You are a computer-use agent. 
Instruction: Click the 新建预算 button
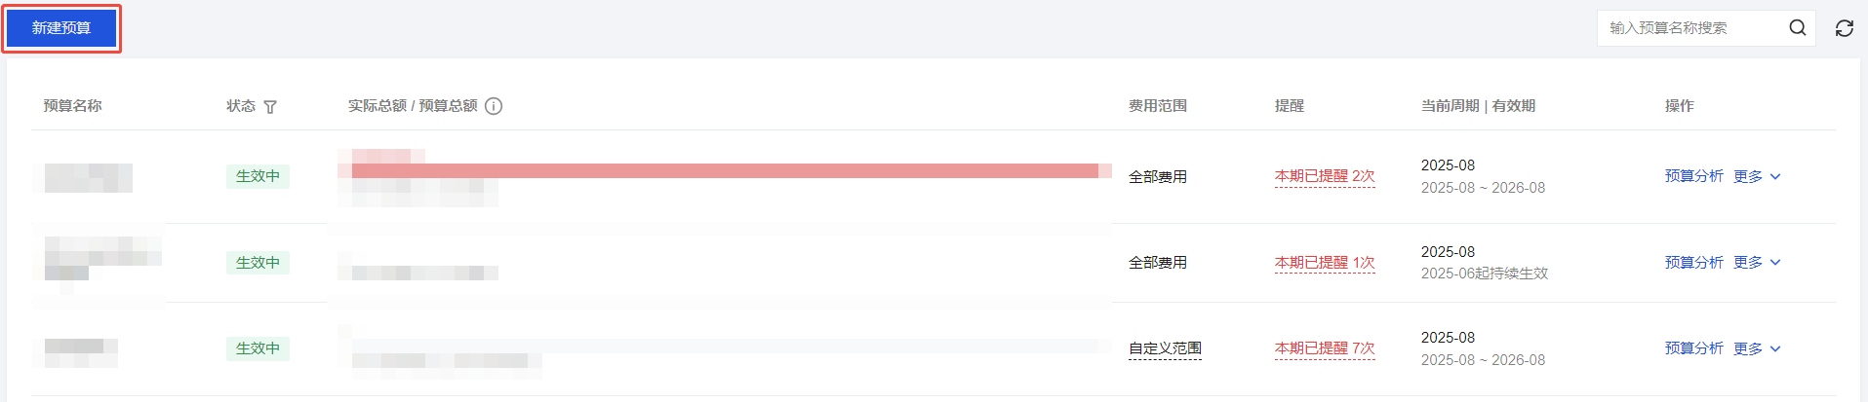pos(61,28)
